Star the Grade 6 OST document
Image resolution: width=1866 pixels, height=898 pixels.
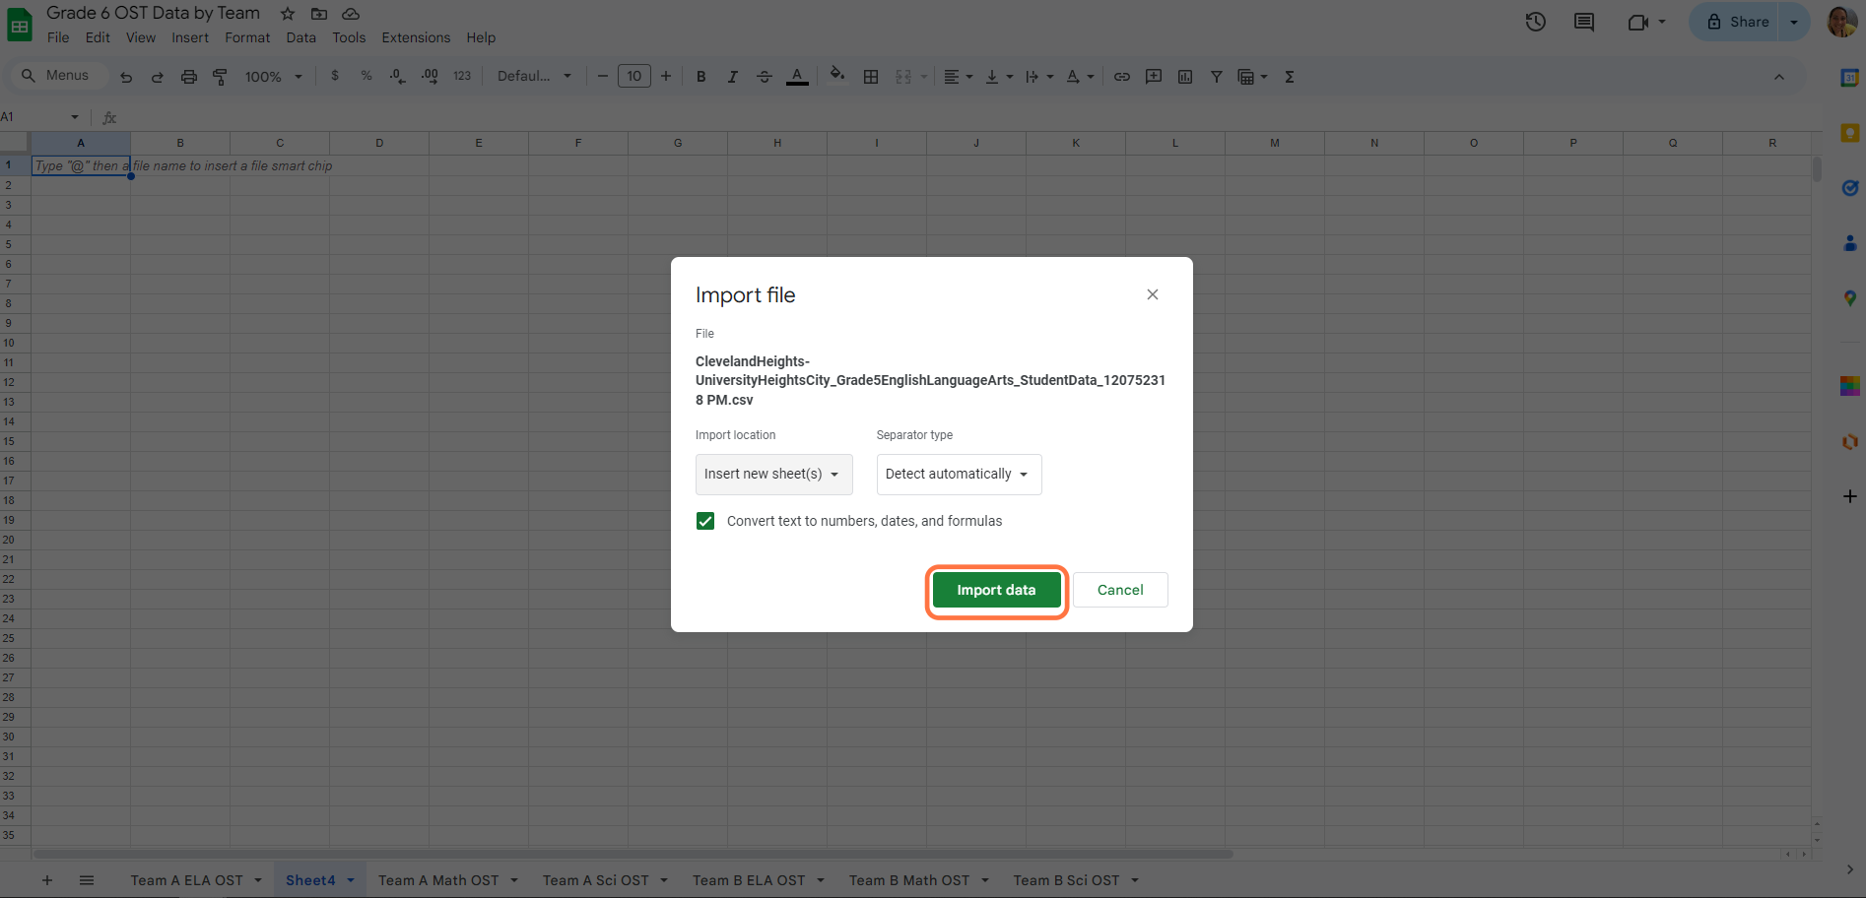288,14
